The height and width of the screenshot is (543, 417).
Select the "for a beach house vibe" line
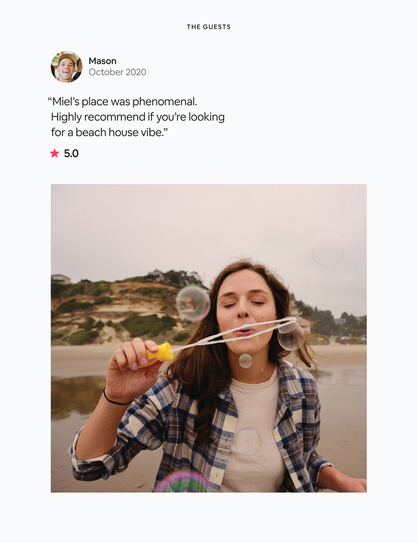tap(109, 132)
